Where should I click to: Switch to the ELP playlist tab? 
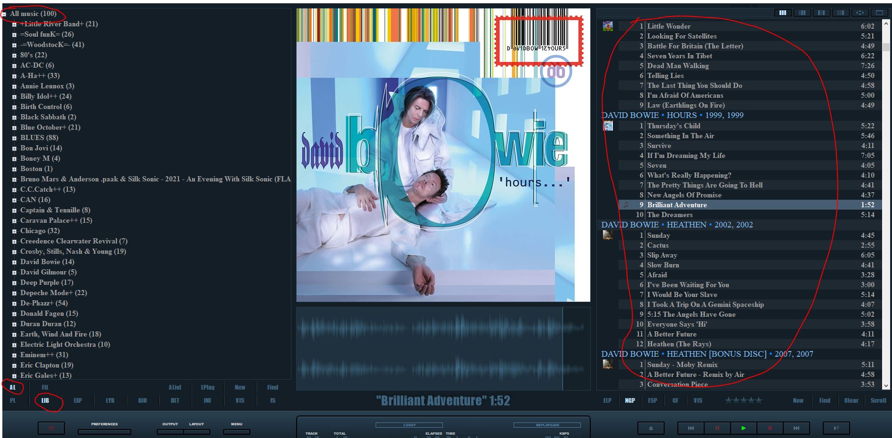[607, 400]
